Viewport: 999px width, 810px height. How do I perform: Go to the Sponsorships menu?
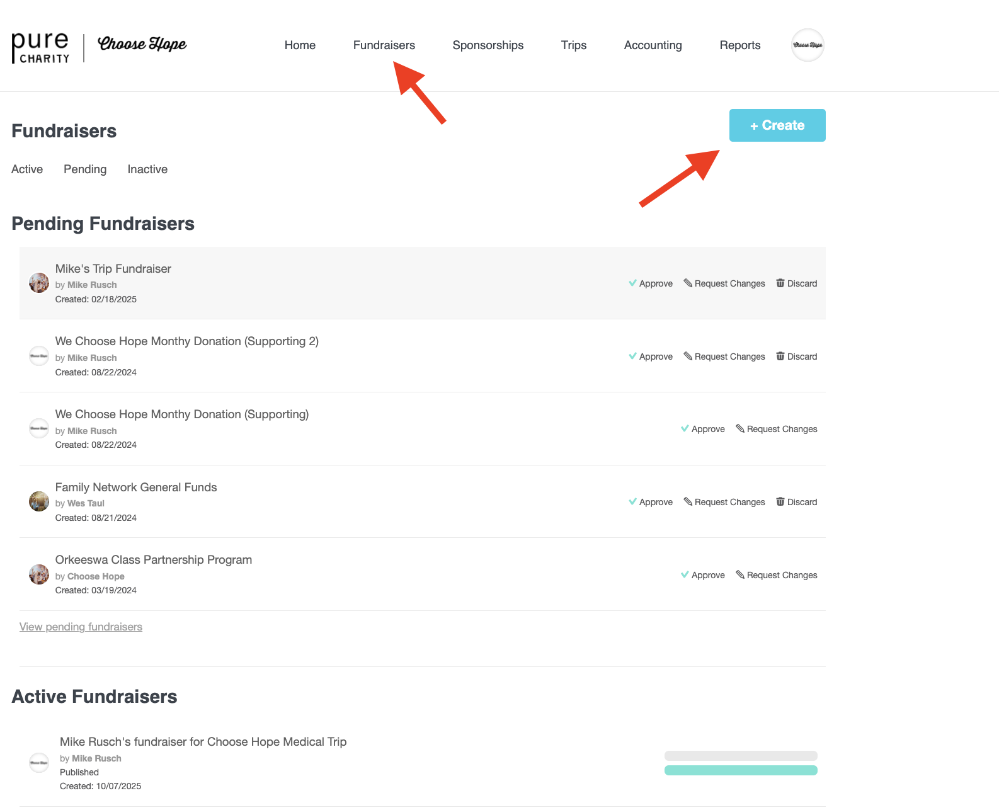point(488,45)
